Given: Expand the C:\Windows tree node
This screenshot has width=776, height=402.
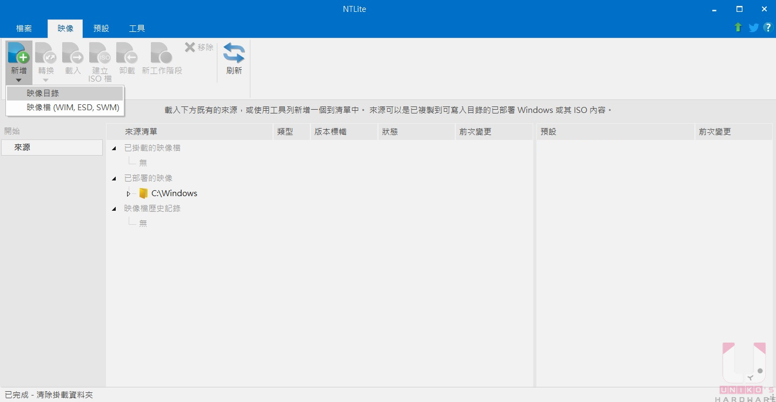Looking at the screenshot, I should click(x=128, y=193).
